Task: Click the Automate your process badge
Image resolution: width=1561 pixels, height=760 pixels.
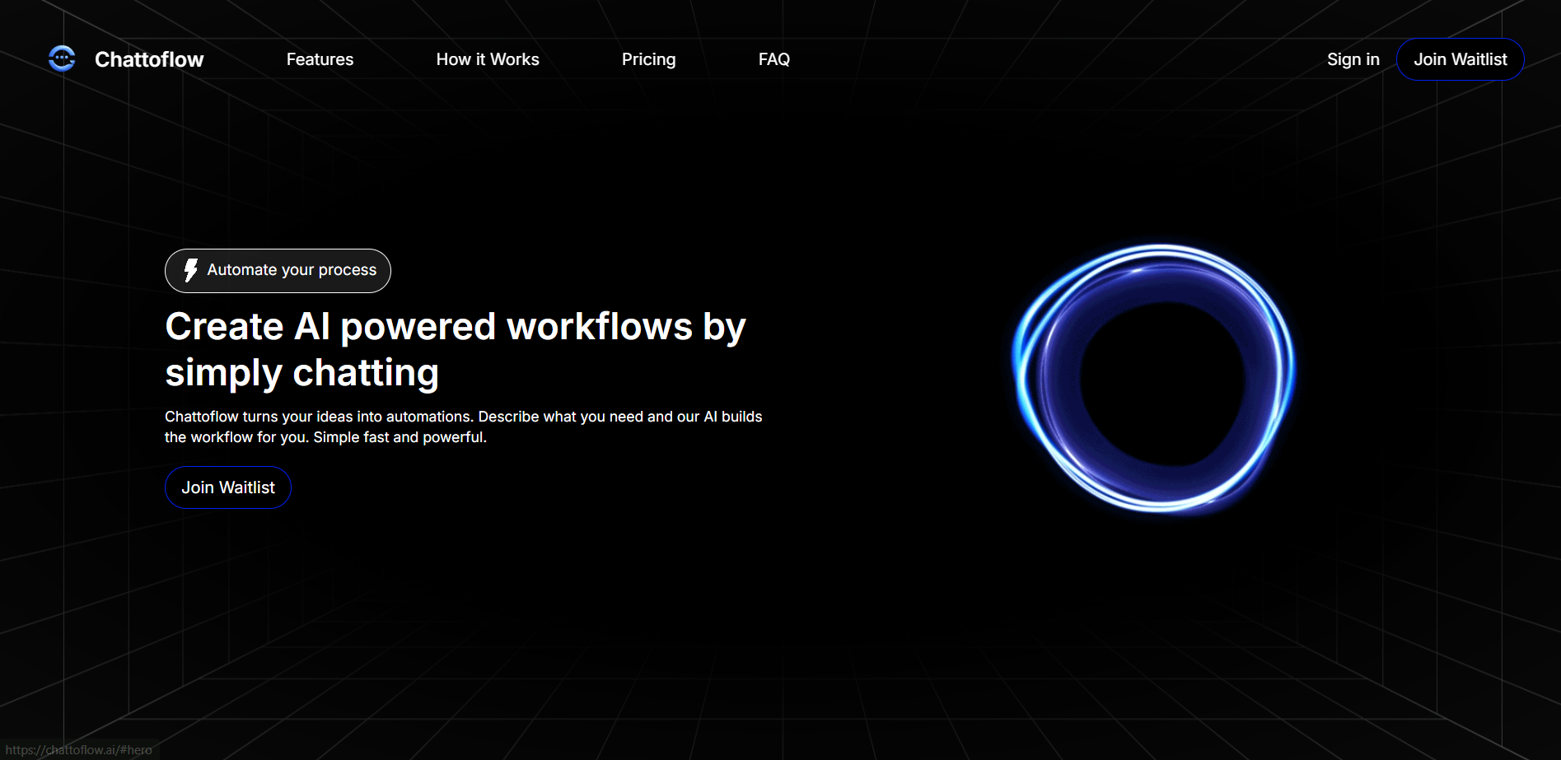Action: tap(278, 270)
